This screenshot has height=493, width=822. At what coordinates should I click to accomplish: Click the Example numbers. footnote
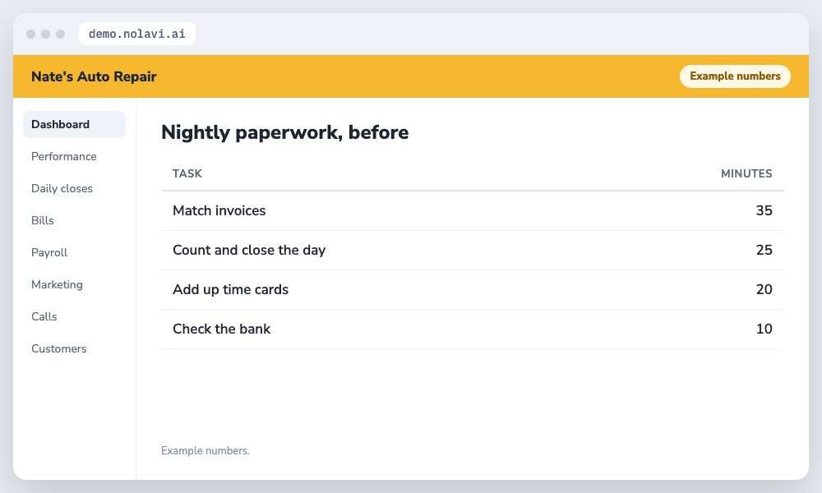pyautogui.click(x=205, y=450)
